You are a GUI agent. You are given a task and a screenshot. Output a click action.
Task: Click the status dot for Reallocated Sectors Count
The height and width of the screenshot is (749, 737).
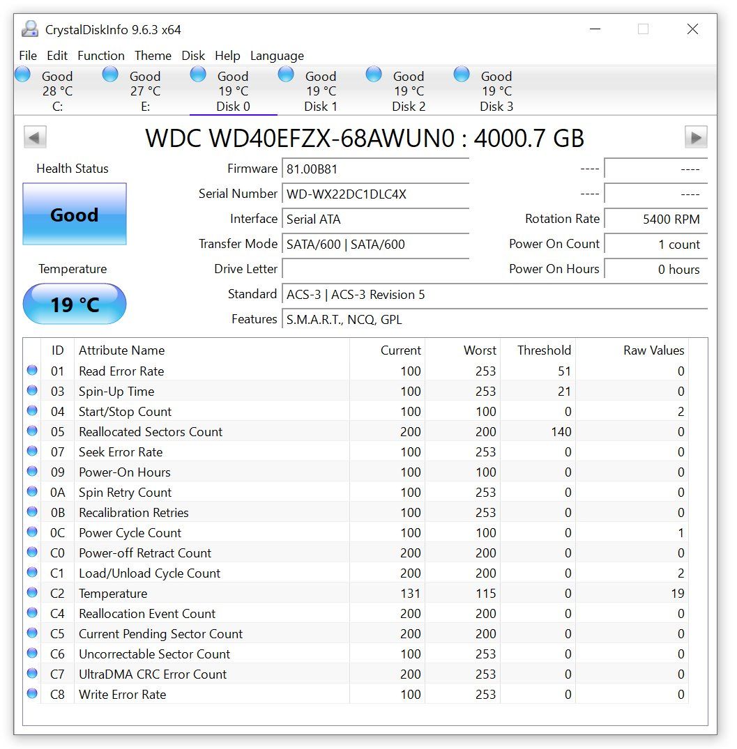click(x=32, y=431)
